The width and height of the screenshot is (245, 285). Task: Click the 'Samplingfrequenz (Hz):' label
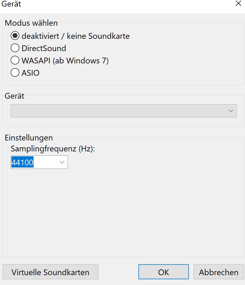pos(53,149)
